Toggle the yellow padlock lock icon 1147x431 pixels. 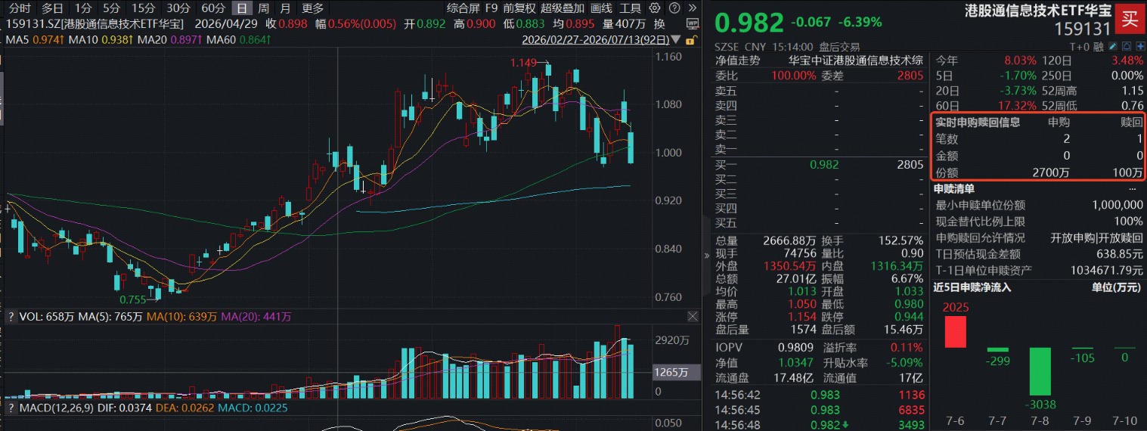pos(692,39)
